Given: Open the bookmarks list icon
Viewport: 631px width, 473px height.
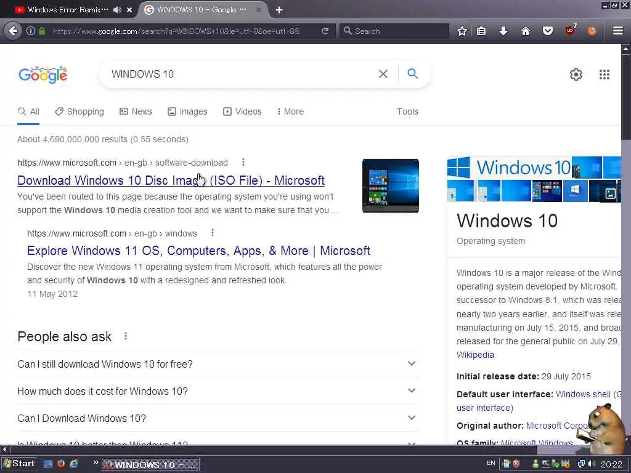Looking at the screenshot, I should (x=481, y=31).
